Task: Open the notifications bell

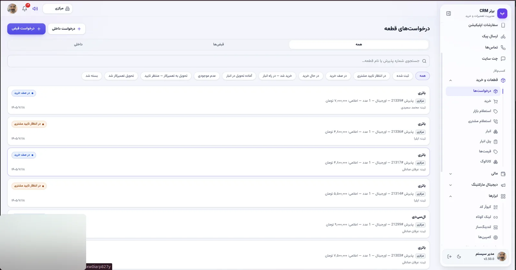Action: click(x=25, y=9)
